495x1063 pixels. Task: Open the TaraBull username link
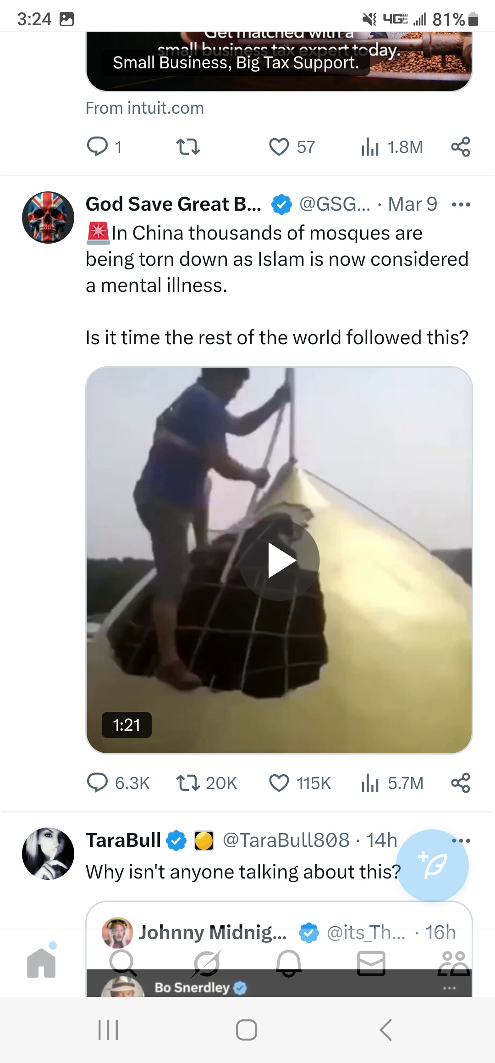coord(123,840)
